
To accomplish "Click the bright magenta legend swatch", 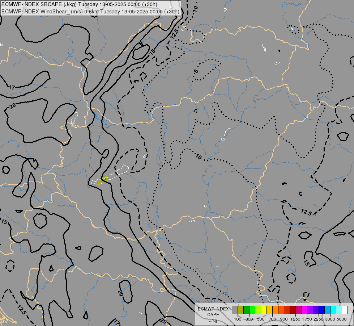I will 304,310.
